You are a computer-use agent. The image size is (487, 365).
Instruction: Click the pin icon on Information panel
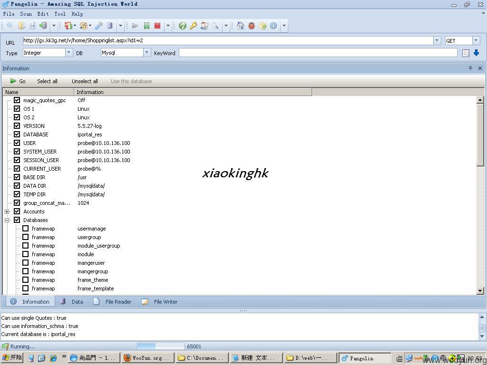[470, 68]
